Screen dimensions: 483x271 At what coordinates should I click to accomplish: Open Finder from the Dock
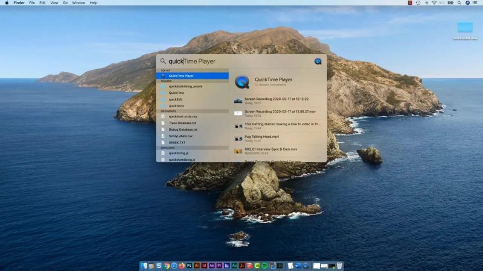144,266
